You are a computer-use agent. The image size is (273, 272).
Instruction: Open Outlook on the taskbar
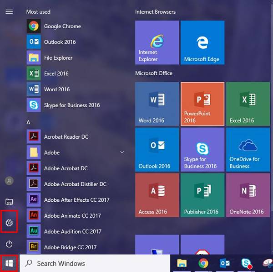(225, 263)
